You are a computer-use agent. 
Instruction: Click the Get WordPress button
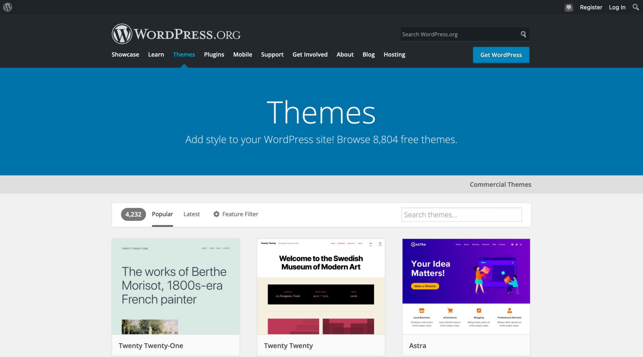click(x=501, y=55)
